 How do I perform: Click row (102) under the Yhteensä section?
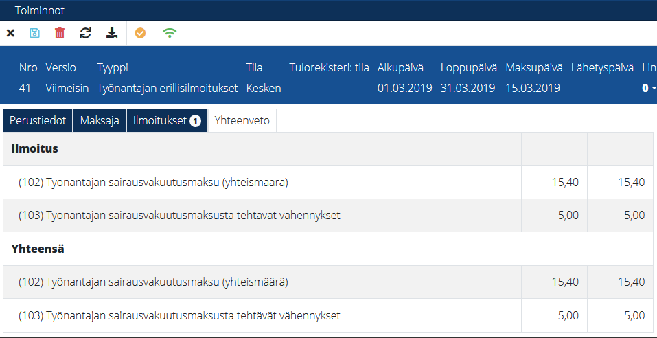(153, 282)
